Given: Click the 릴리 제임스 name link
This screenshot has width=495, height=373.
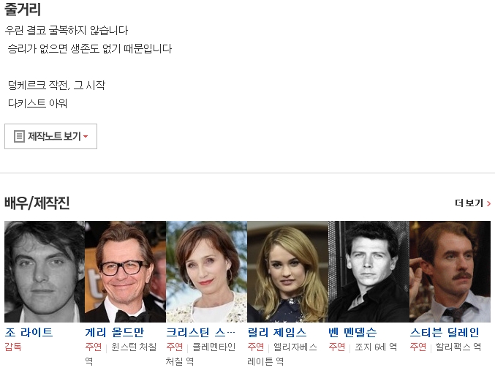Looking at the screenshot, I should click(277, 332).
